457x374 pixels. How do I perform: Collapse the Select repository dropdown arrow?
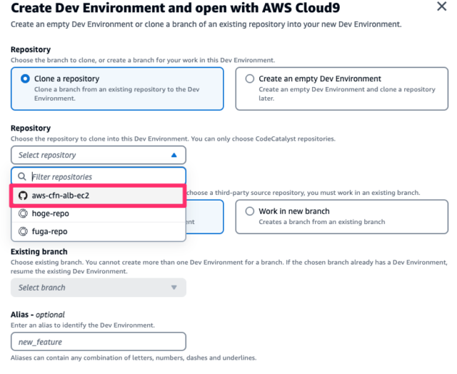pos(174,155)
